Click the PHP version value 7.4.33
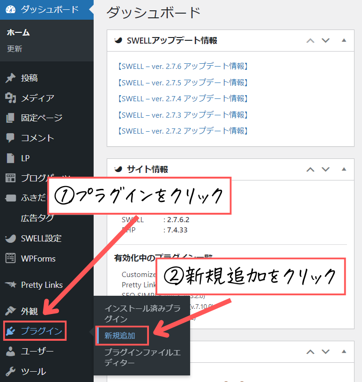 (177, 230)
